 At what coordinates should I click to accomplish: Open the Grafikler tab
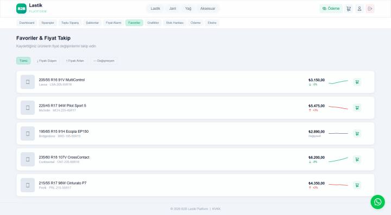tap(153, 23)
